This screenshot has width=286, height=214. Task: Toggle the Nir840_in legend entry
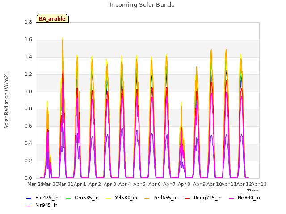coord(244,198)
